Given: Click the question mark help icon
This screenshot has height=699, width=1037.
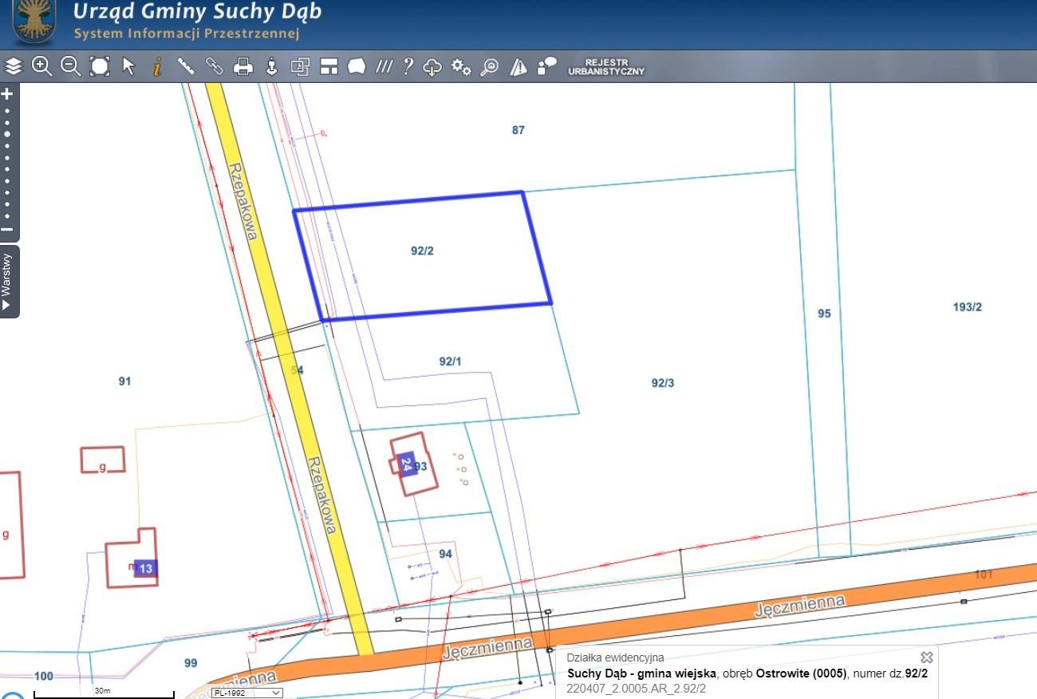Looking at the screenshot, I should pos(408,67).
